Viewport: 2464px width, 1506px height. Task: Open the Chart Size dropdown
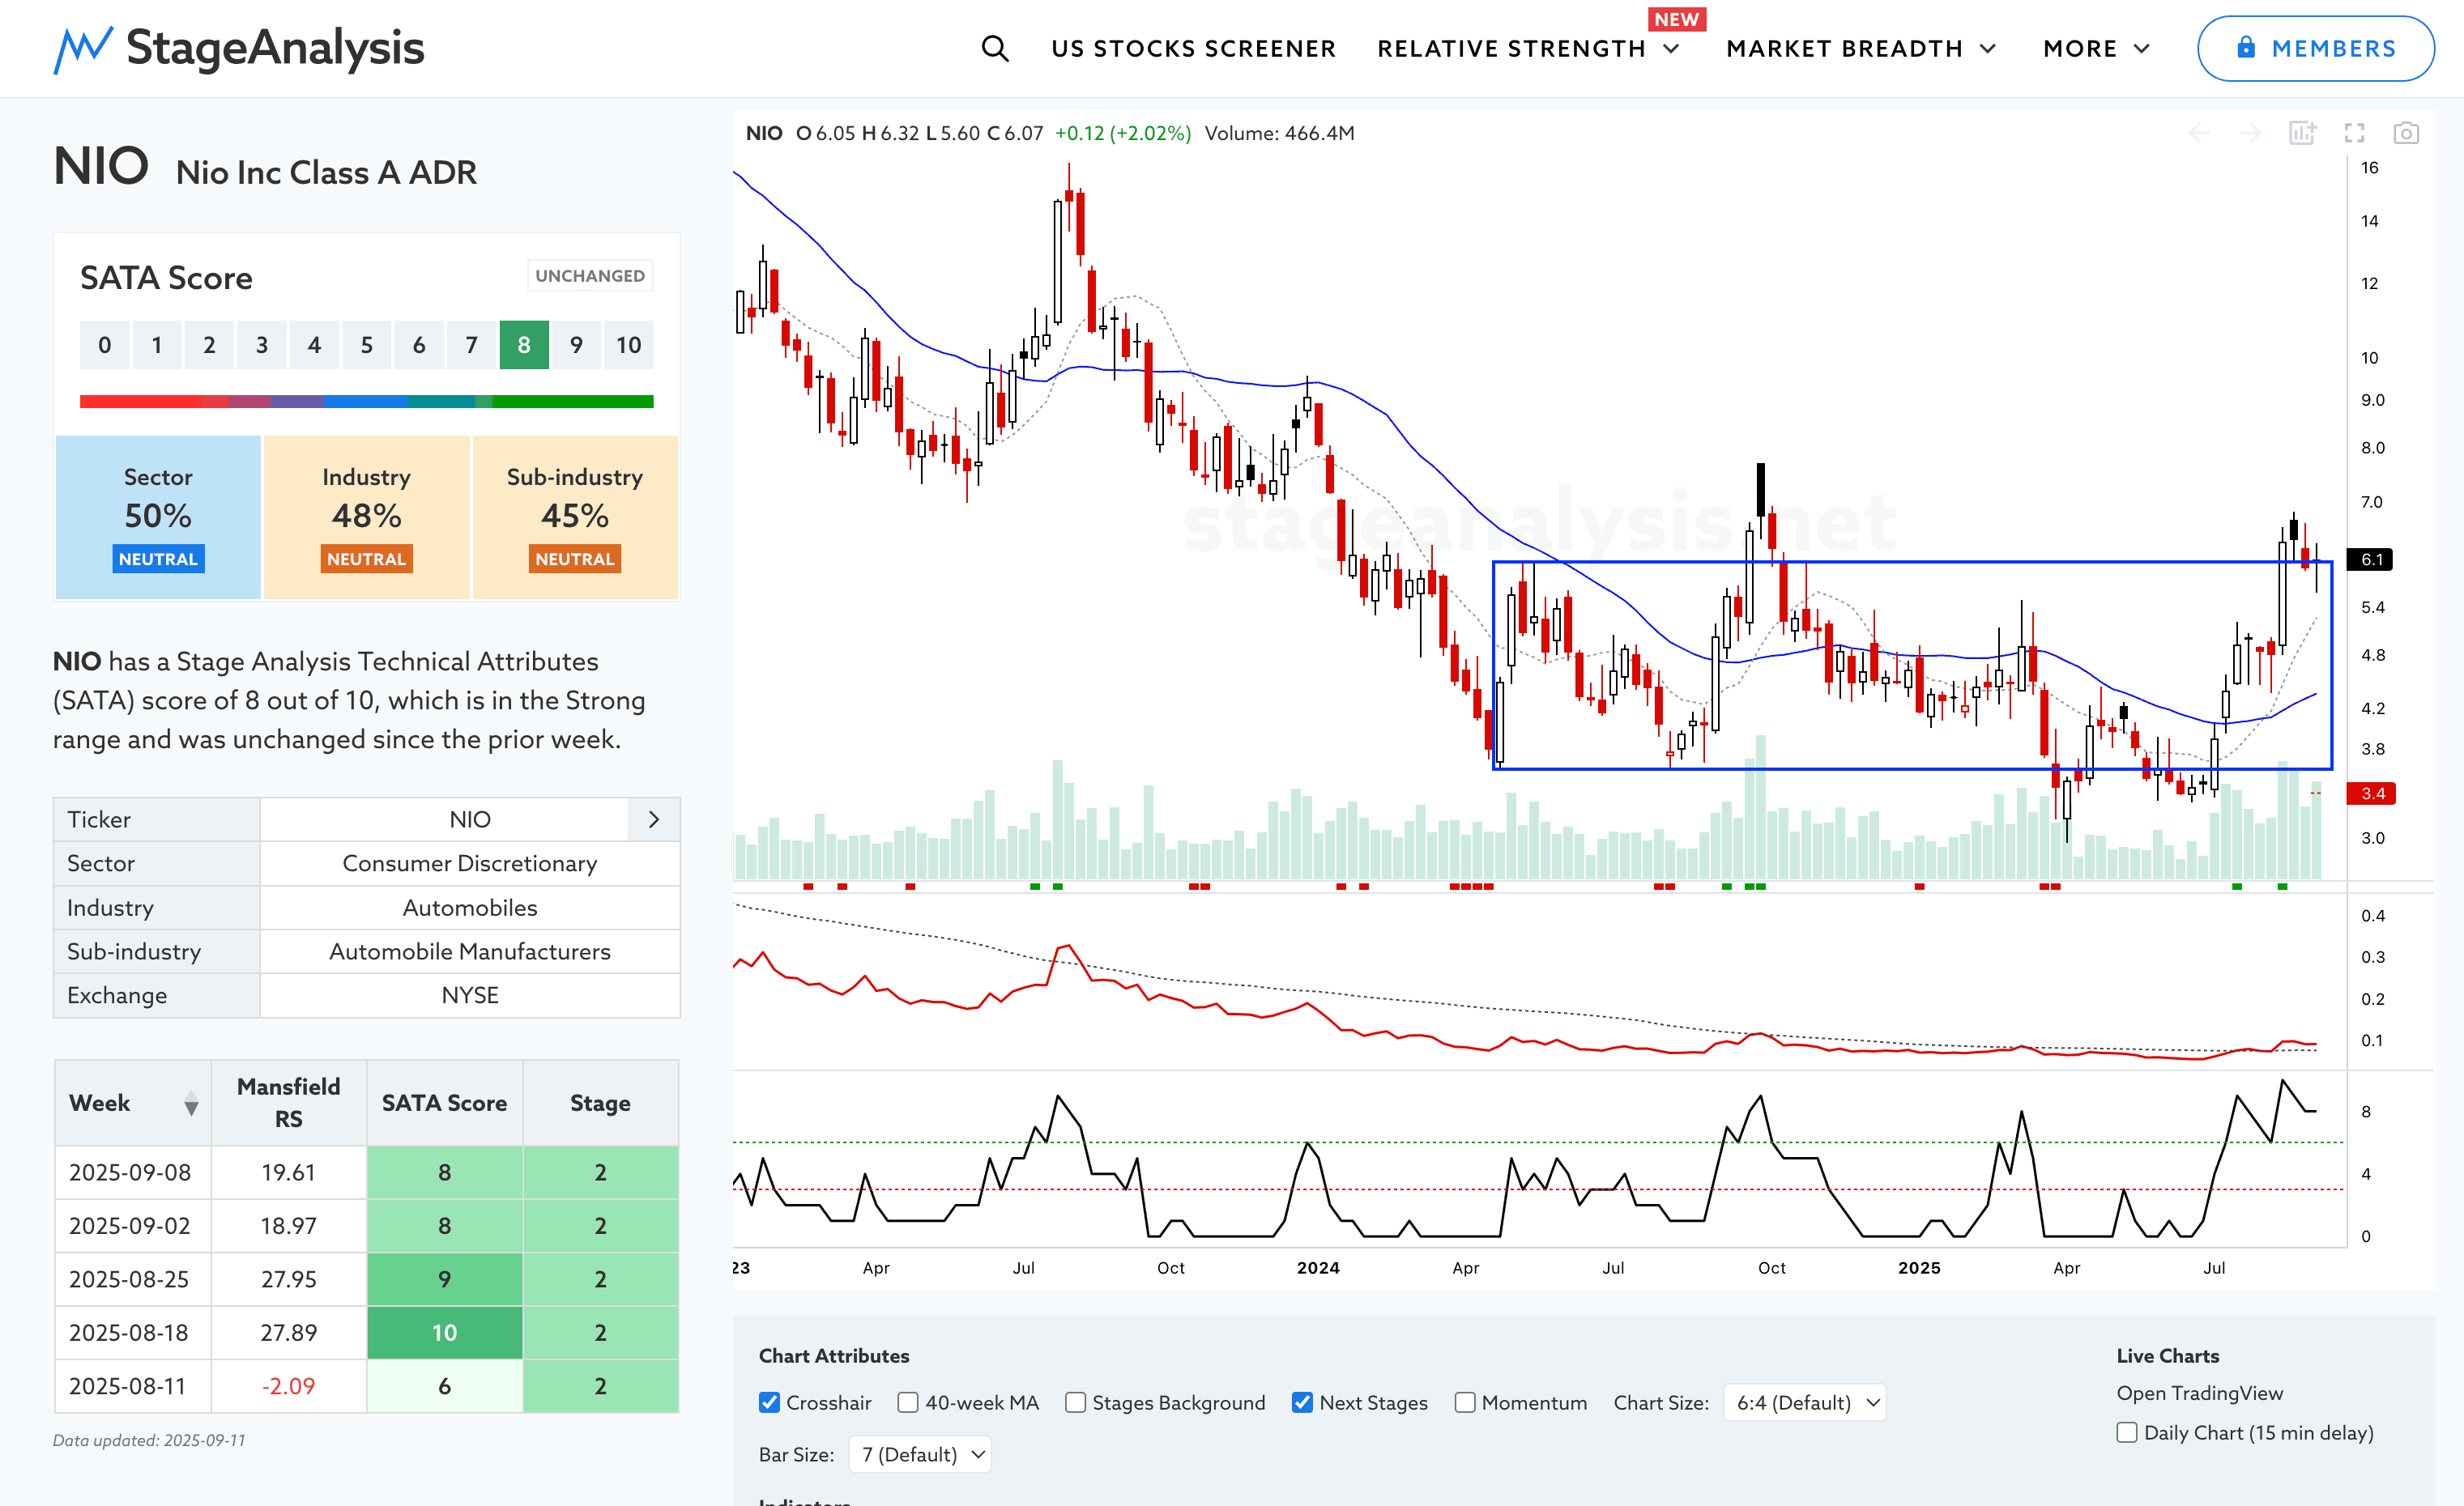(1805, 1402)
